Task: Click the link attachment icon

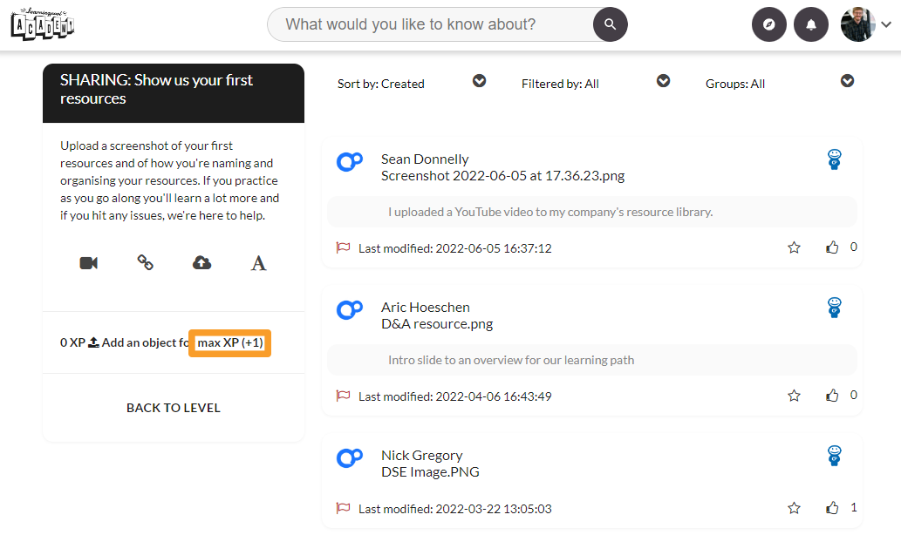Action: pyautogui.click(x=146, y=262)
